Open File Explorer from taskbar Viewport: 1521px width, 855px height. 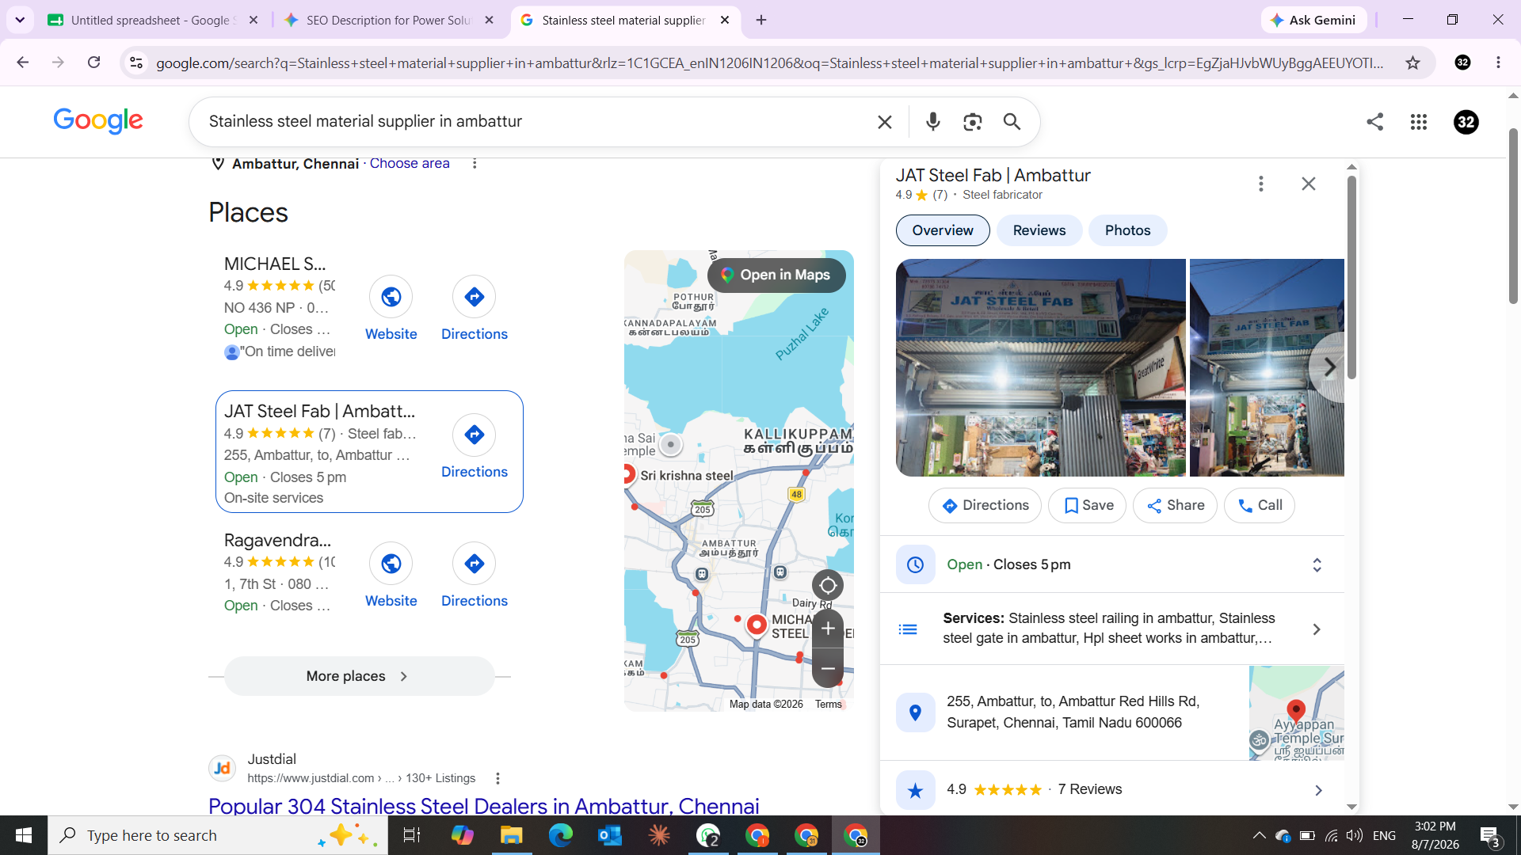click(x=512, y=836)
